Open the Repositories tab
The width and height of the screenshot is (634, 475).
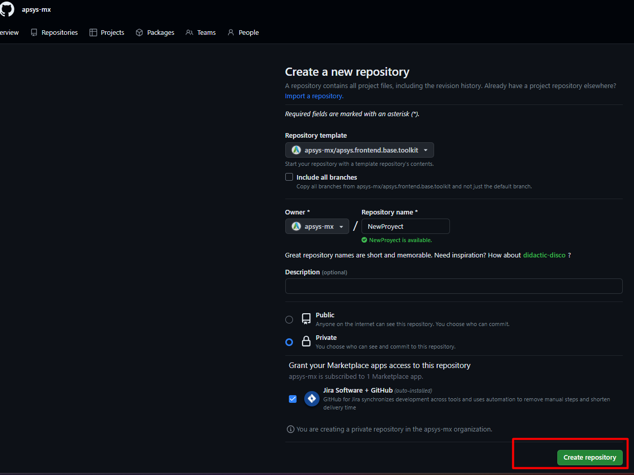54,32
